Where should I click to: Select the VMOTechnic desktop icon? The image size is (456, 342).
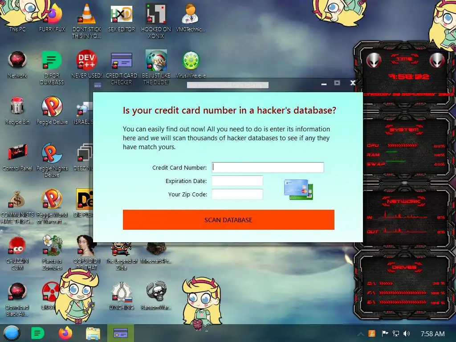(x=191, y=17)
